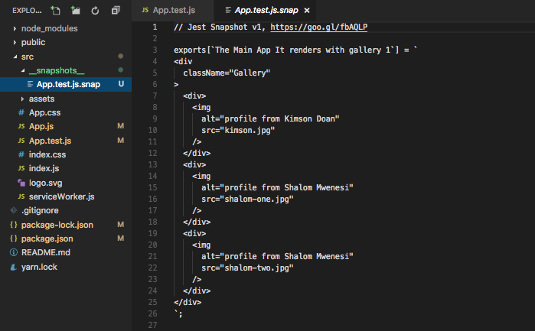The width and height of the screenshot is (535, 331).
Task: Collapse the src folder arrow
Action: pyautogui.click(x=15, y=57)
